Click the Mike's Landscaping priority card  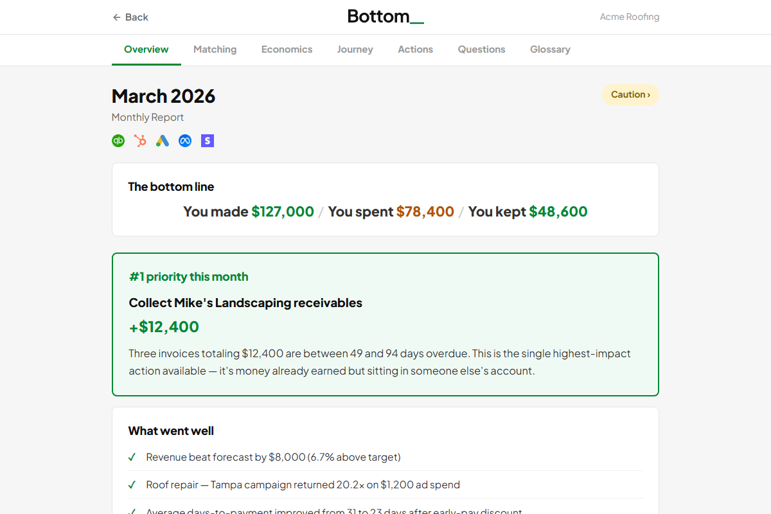click(x=385, y=324)
